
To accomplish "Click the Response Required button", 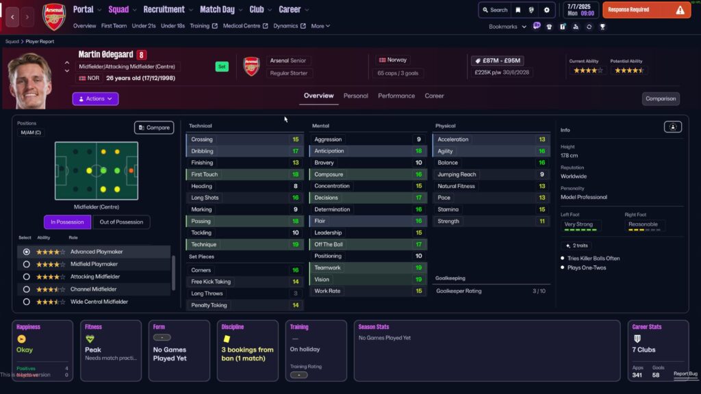I will [x=646, y=10].
